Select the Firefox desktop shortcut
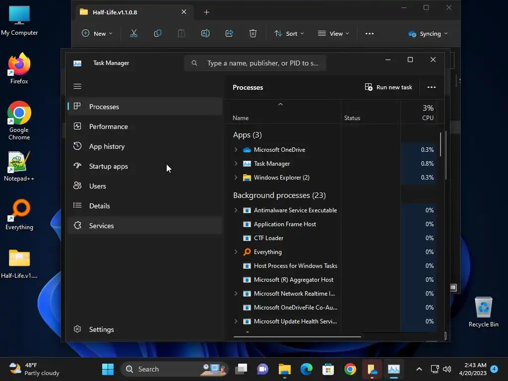 (x=19, y=68)
